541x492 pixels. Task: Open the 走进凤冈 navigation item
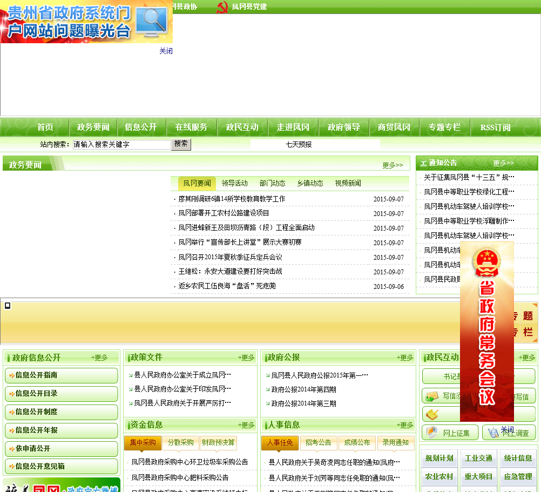point(293,127)
